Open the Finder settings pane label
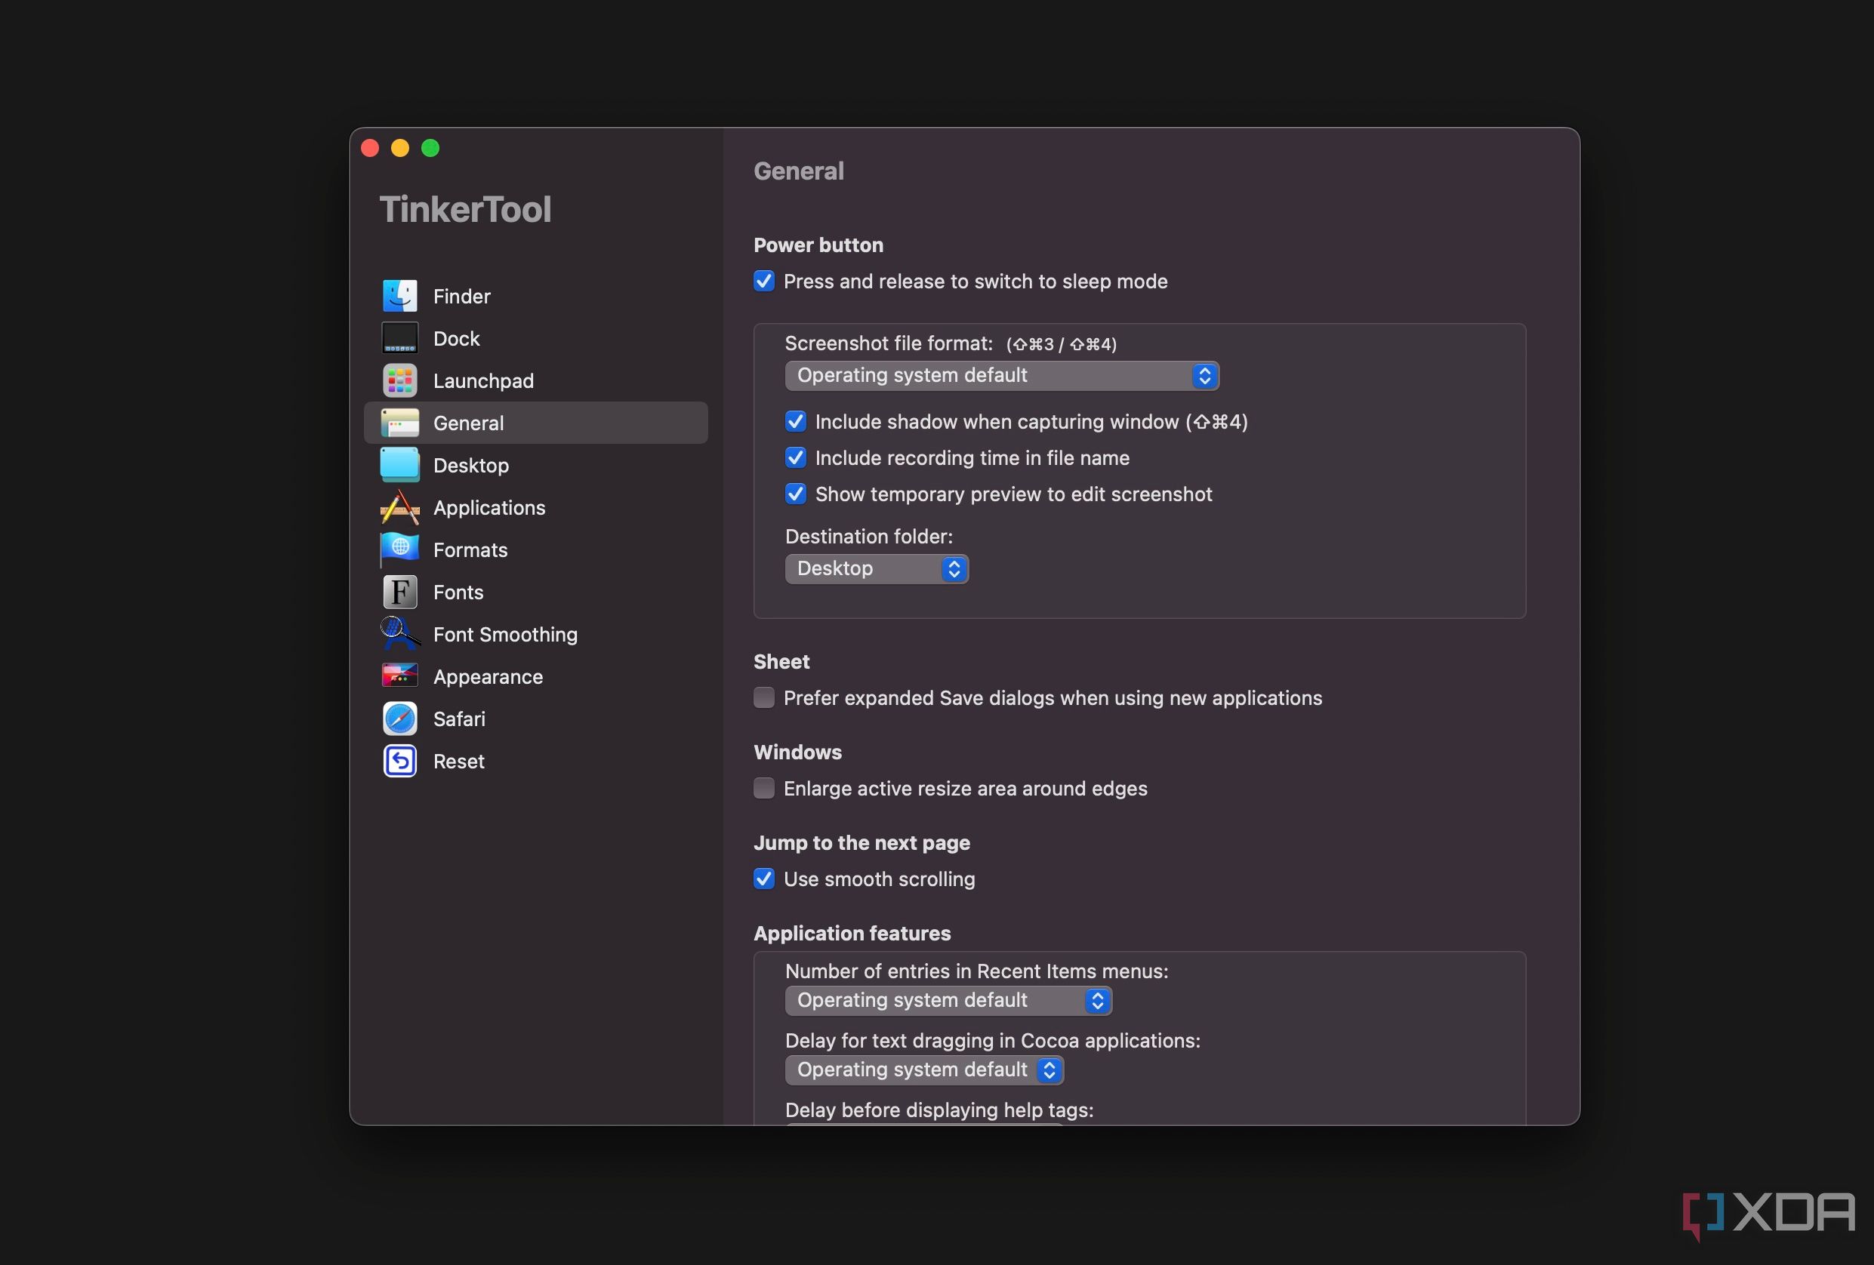This screenshot has width=1874, height=1265. coord(461,296)
